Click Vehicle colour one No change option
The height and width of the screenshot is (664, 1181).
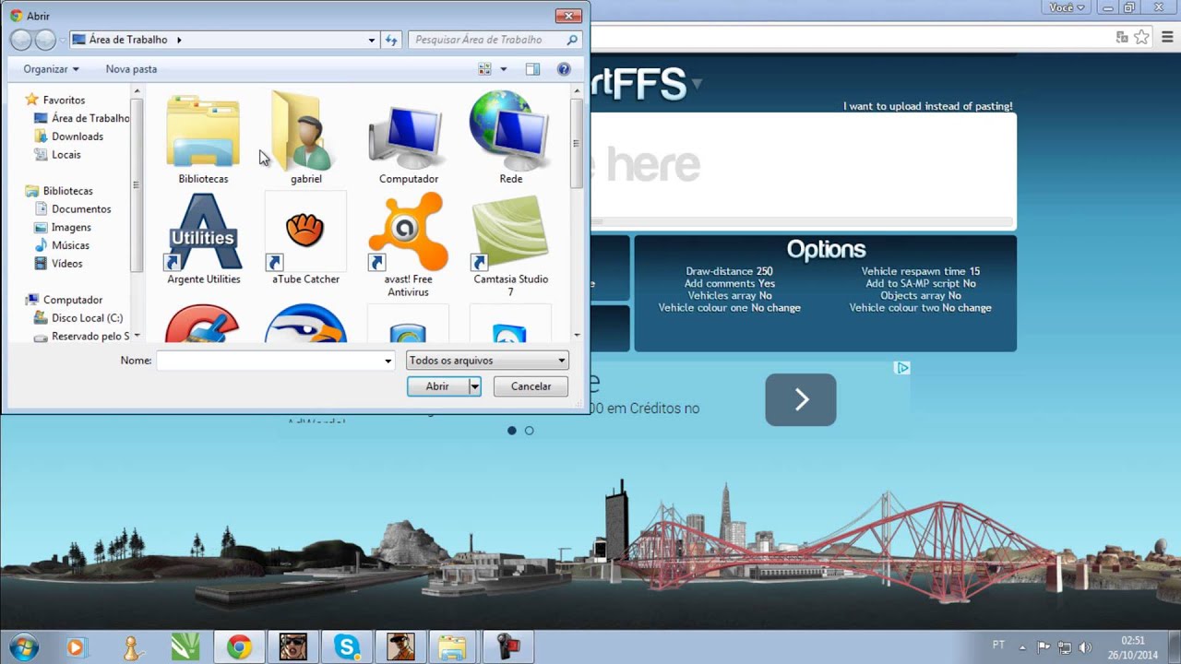[x=729, y=307]
